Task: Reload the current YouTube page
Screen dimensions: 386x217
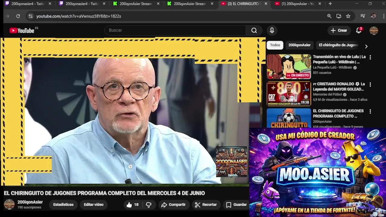Action: [x=18, y=16]
